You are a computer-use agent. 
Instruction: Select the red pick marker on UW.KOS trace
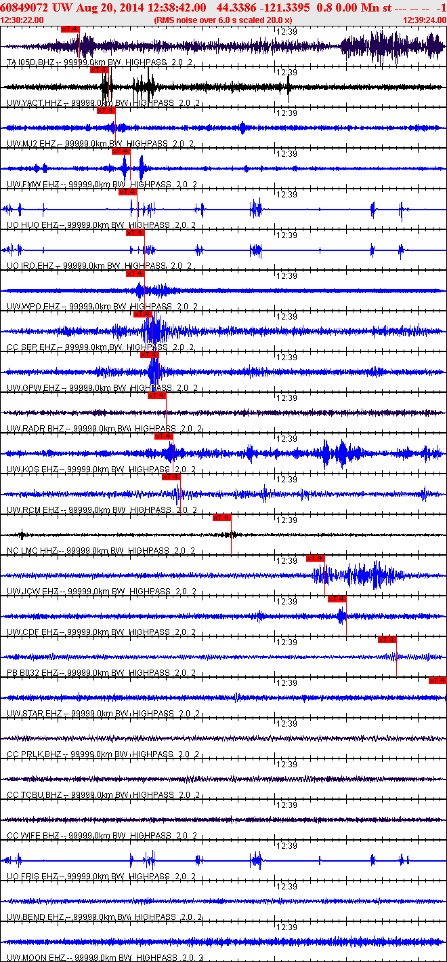[x=164, y=436]
